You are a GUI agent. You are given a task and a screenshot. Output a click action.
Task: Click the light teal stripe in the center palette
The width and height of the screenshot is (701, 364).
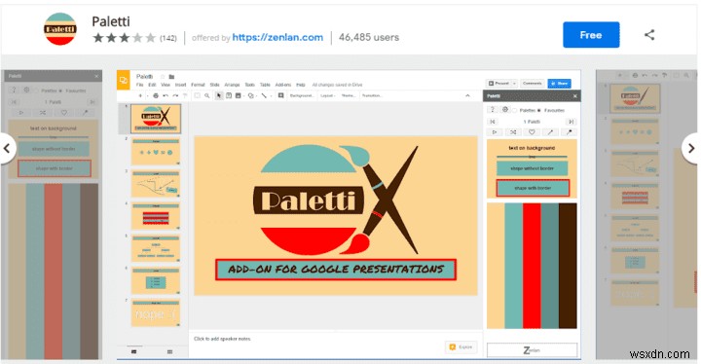(x=514, y=266)
